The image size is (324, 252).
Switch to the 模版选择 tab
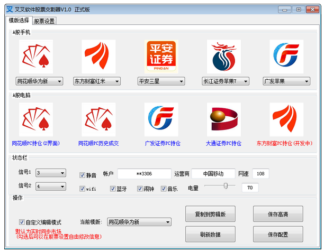19,20
